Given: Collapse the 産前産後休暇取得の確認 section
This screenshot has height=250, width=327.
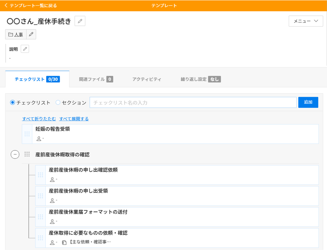Looking at the screenshot, I should [x=15, y=154].
